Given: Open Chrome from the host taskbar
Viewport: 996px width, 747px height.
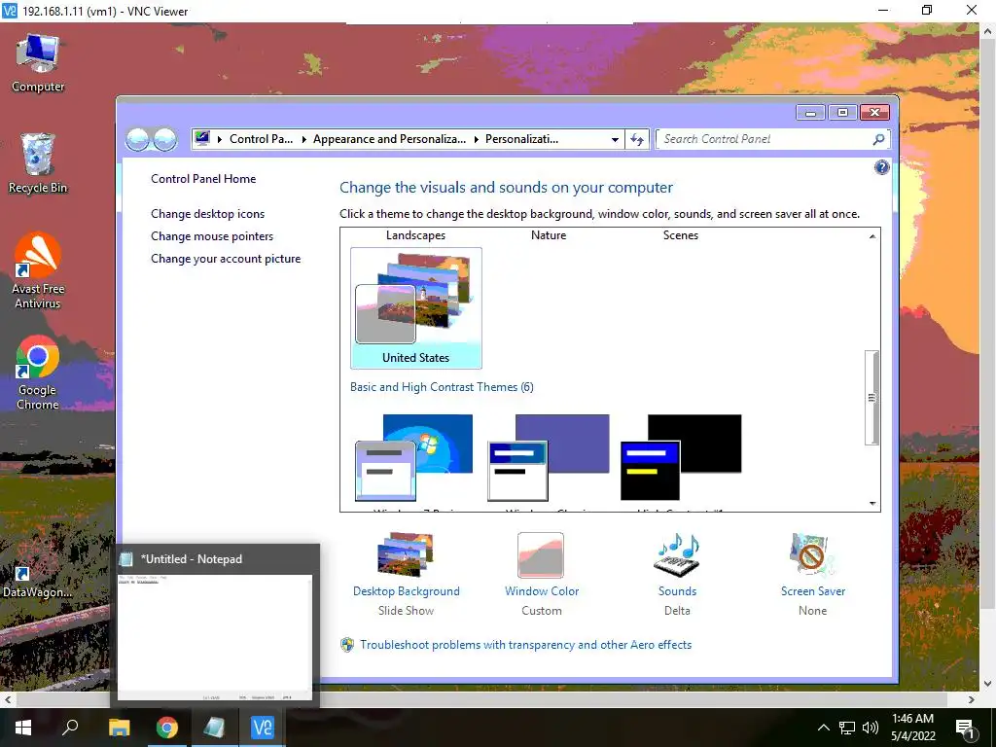Looking at the screenshot, I should (167, 728).
